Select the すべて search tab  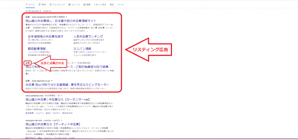point(30,4)
